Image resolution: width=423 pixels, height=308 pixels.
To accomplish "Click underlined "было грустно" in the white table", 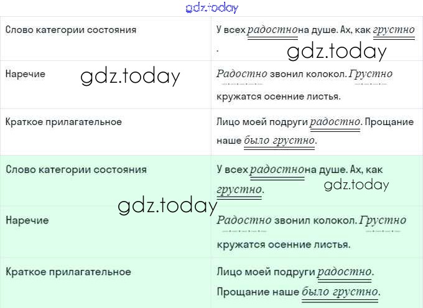I will (280, 141).
